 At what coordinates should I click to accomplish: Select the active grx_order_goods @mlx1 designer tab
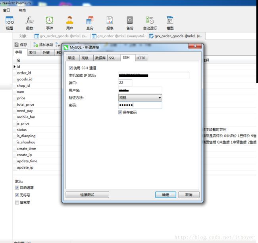point(177,36)
